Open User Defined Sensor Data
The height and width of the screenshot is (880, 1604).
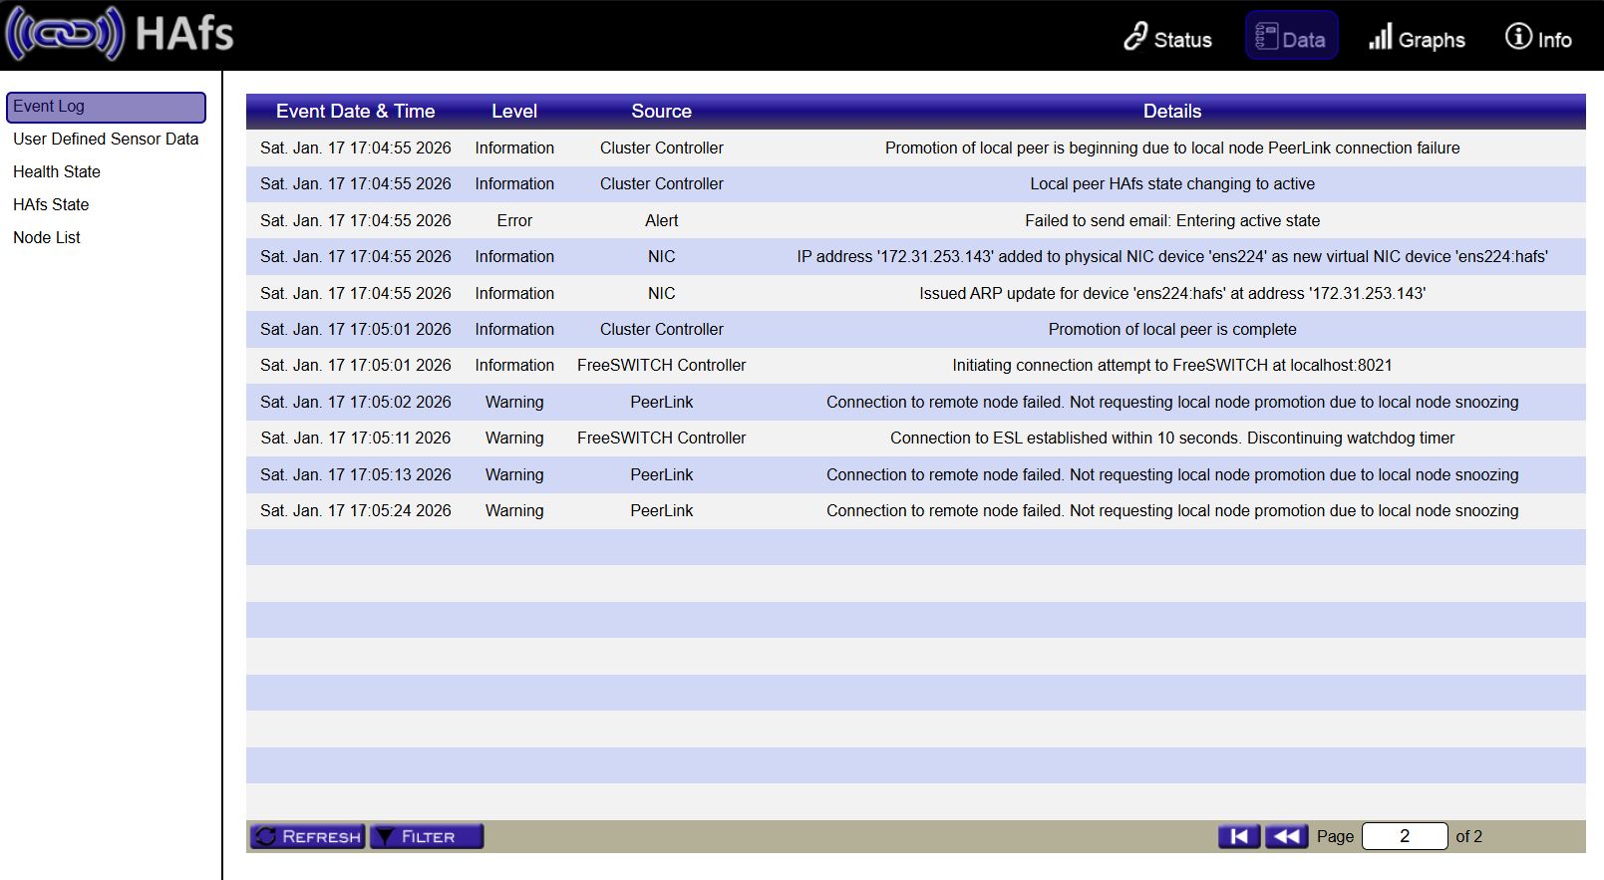(x=106, y=140)
